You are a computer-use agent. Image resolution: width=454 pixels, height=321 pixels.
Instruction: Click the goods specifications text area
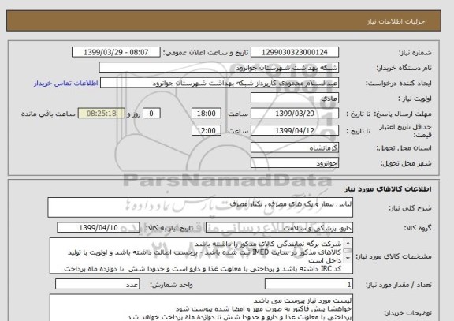click(201, 256)
